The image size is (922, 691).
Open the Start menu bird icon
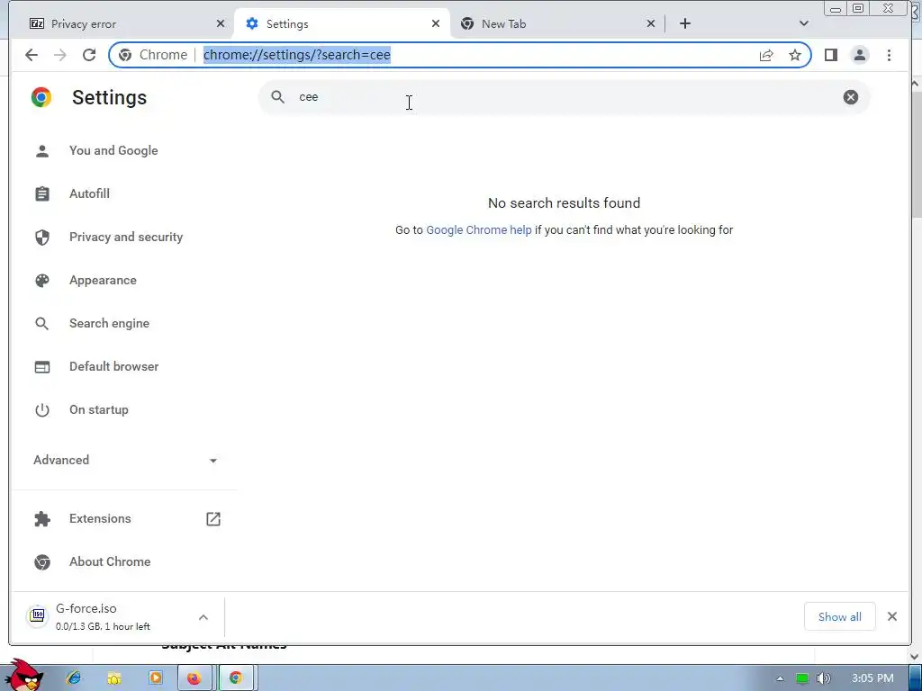pos(23,675)
